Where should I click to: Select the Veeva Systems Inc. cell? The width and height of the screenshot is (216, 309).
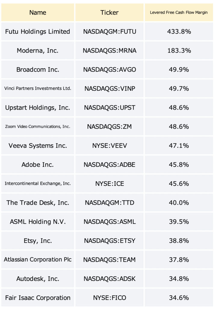click(x=38, y=145)
